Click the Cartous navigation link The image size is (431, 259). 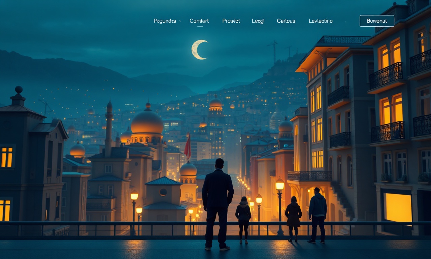coord(286,21)
